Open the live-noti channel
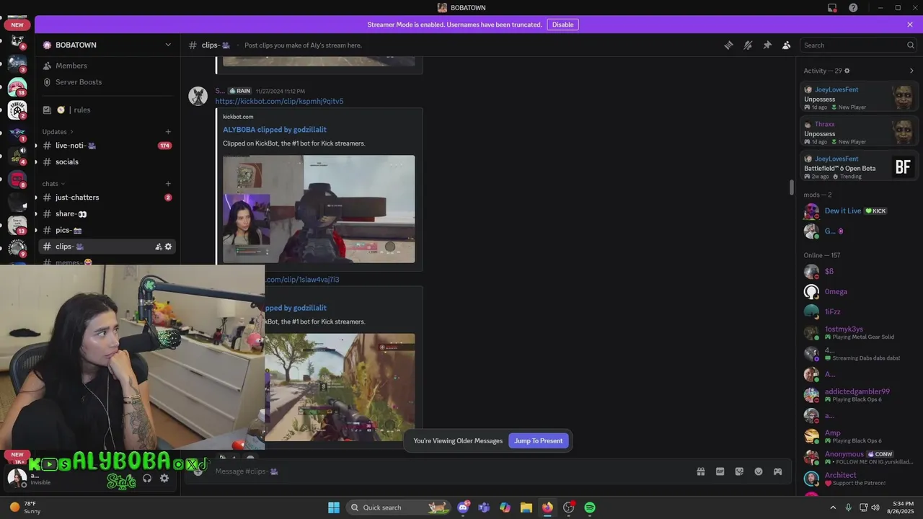Screen dimensions: 923x519 107,146
